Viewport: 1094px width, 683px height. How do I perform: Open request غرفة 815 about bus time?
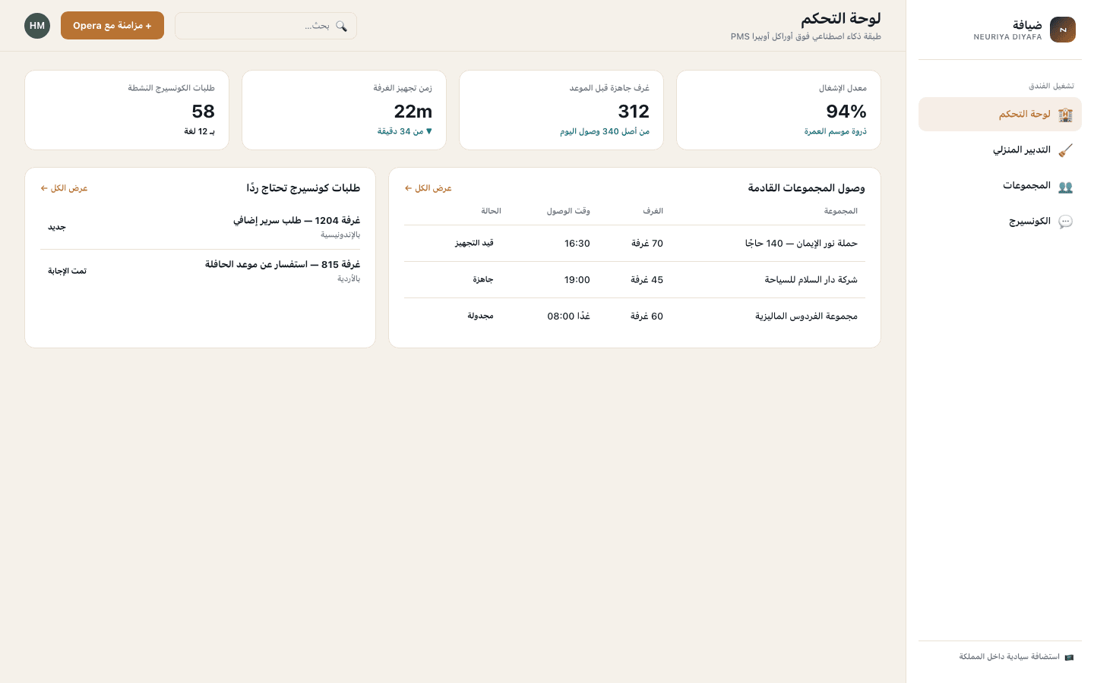click(201, 272)
